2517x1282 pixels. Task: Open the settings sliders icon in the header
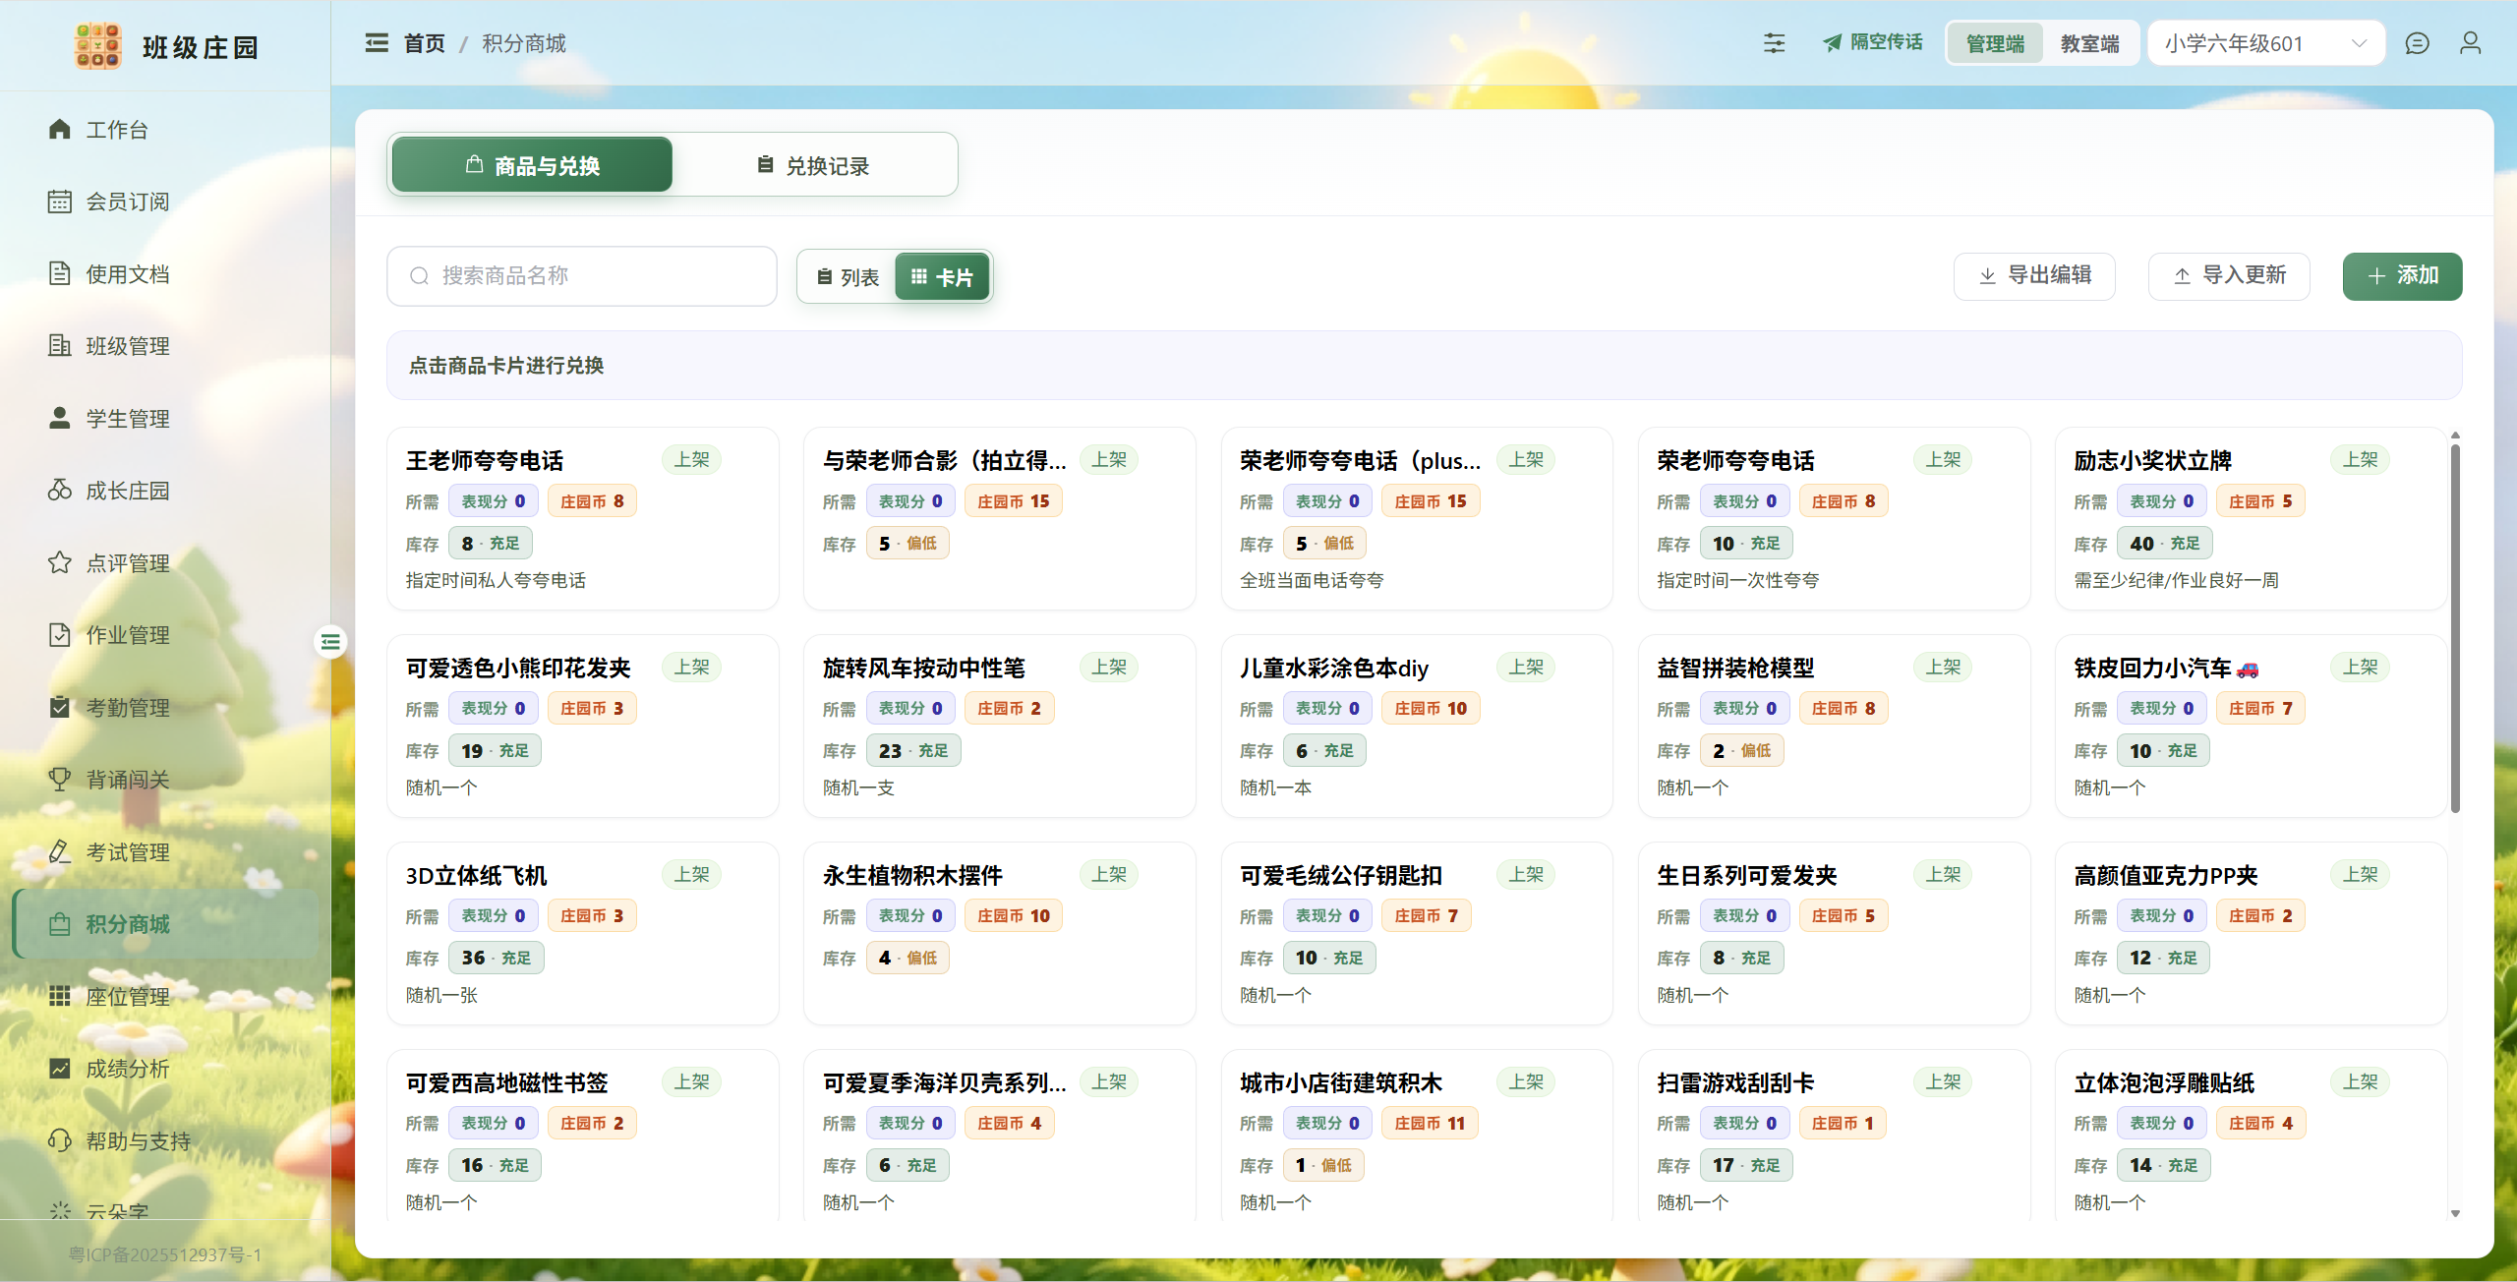coord(1775,43)
